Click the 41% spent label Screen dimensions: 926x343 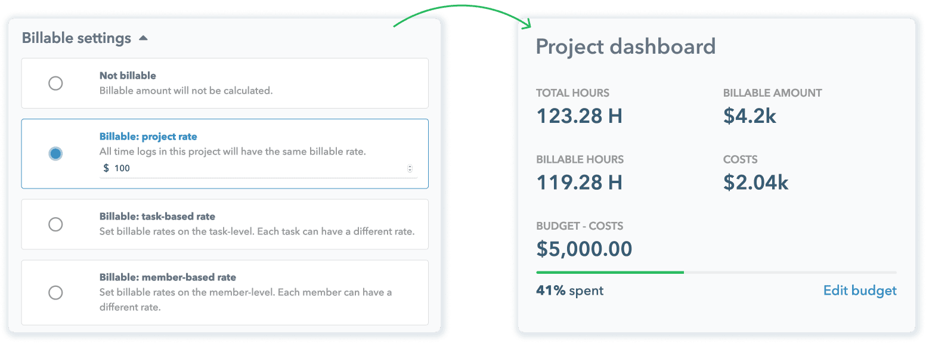pos(569,291)
